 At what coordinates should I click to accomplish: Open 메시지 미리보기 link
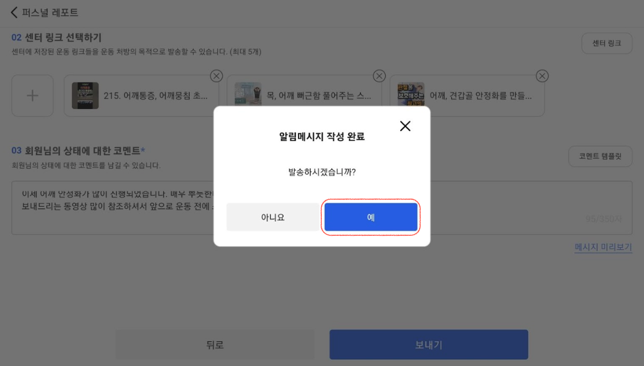(x=603, y=248)
